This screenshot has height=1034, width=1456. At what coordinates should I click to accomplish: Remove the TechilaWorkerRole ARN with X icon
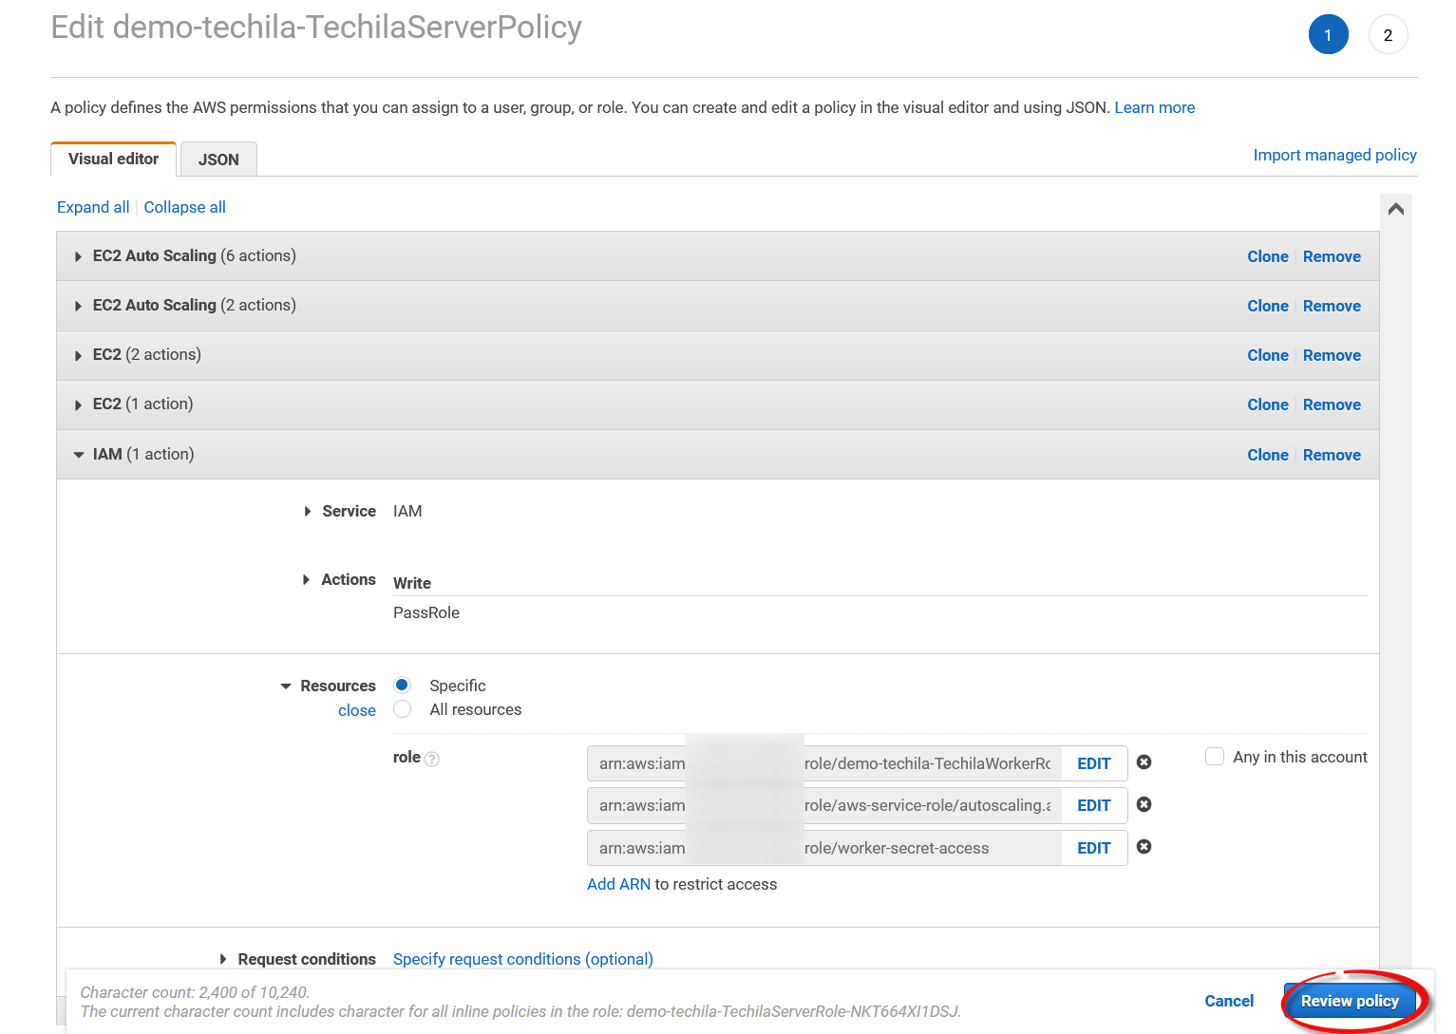[1144, 762]
